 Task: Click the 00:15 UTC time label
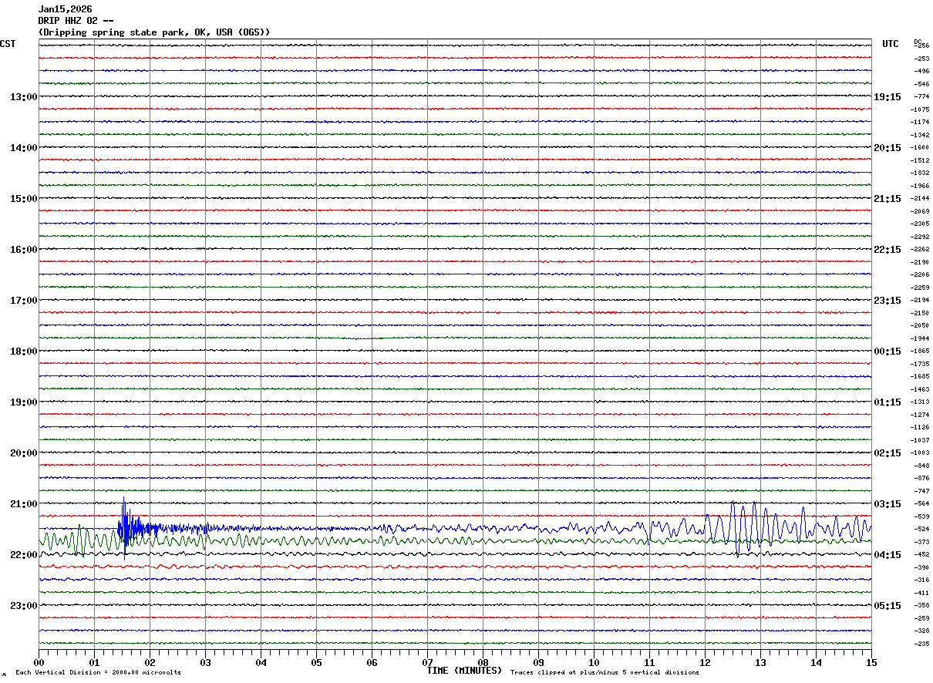coord(888,351)
